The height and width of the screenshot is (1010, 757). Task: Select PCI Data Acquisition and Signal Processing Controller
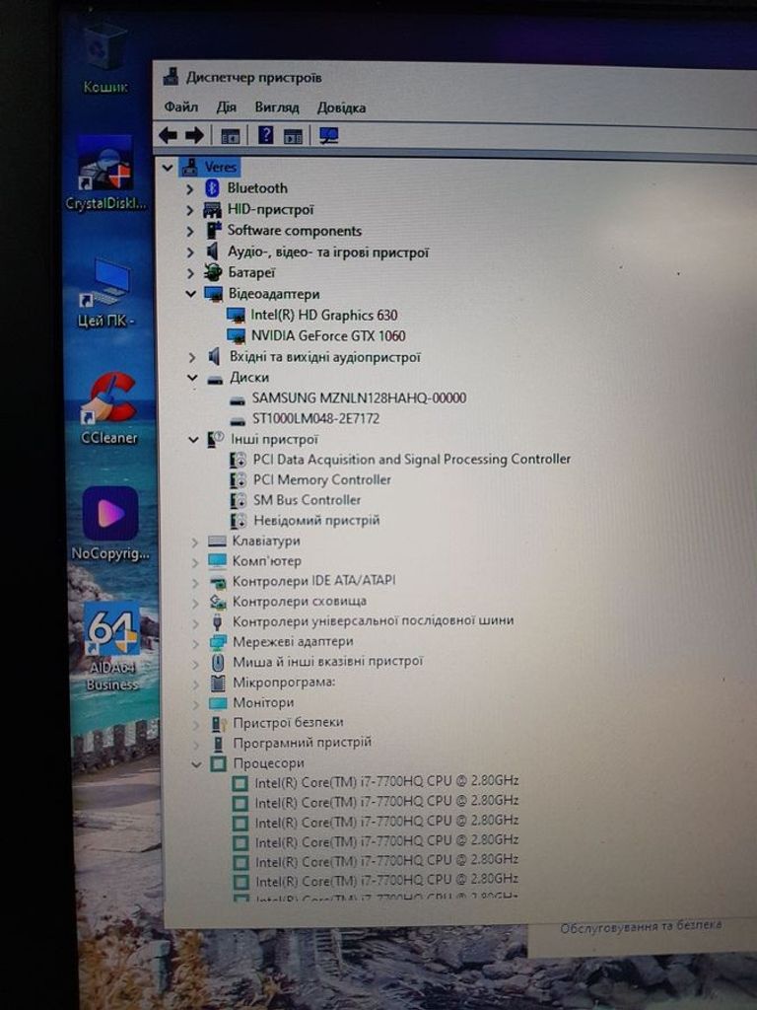[x=412, y=460]
